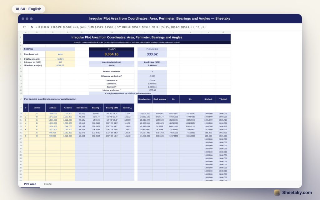Click X / East value 1,042.500

[x=52, y=117]
